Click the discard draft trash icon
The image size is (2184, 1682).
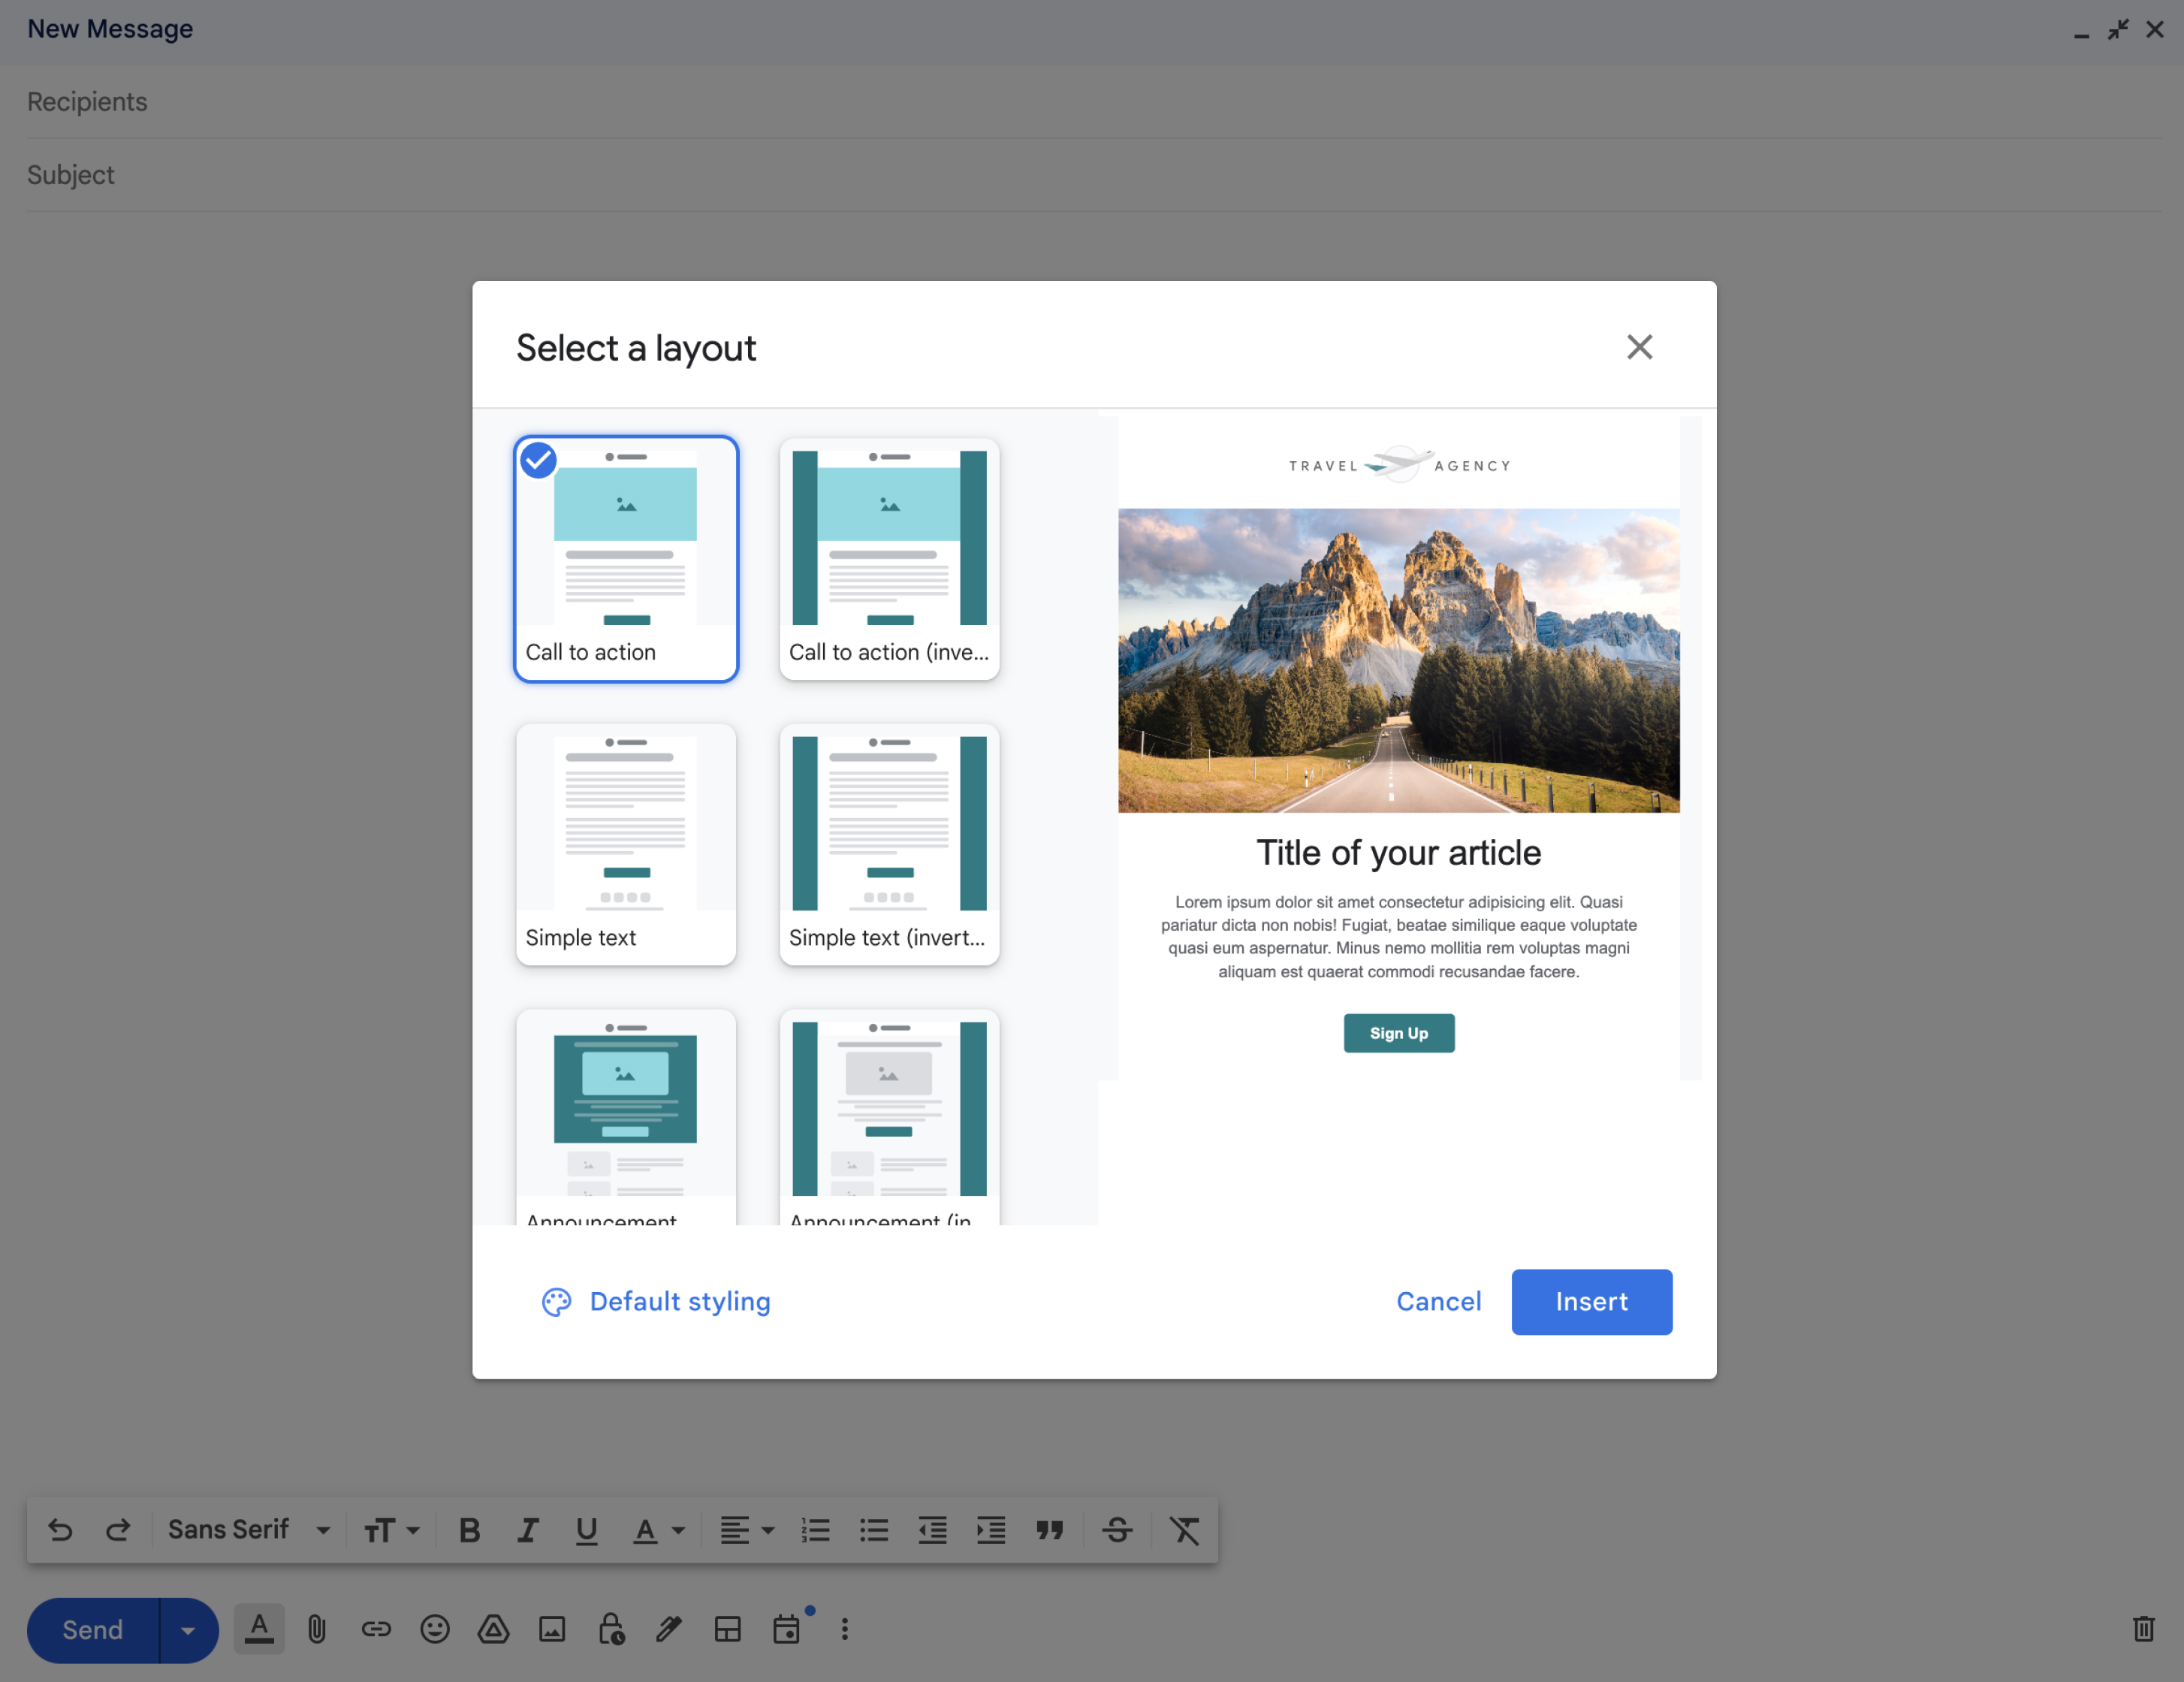(2143, 1629)
